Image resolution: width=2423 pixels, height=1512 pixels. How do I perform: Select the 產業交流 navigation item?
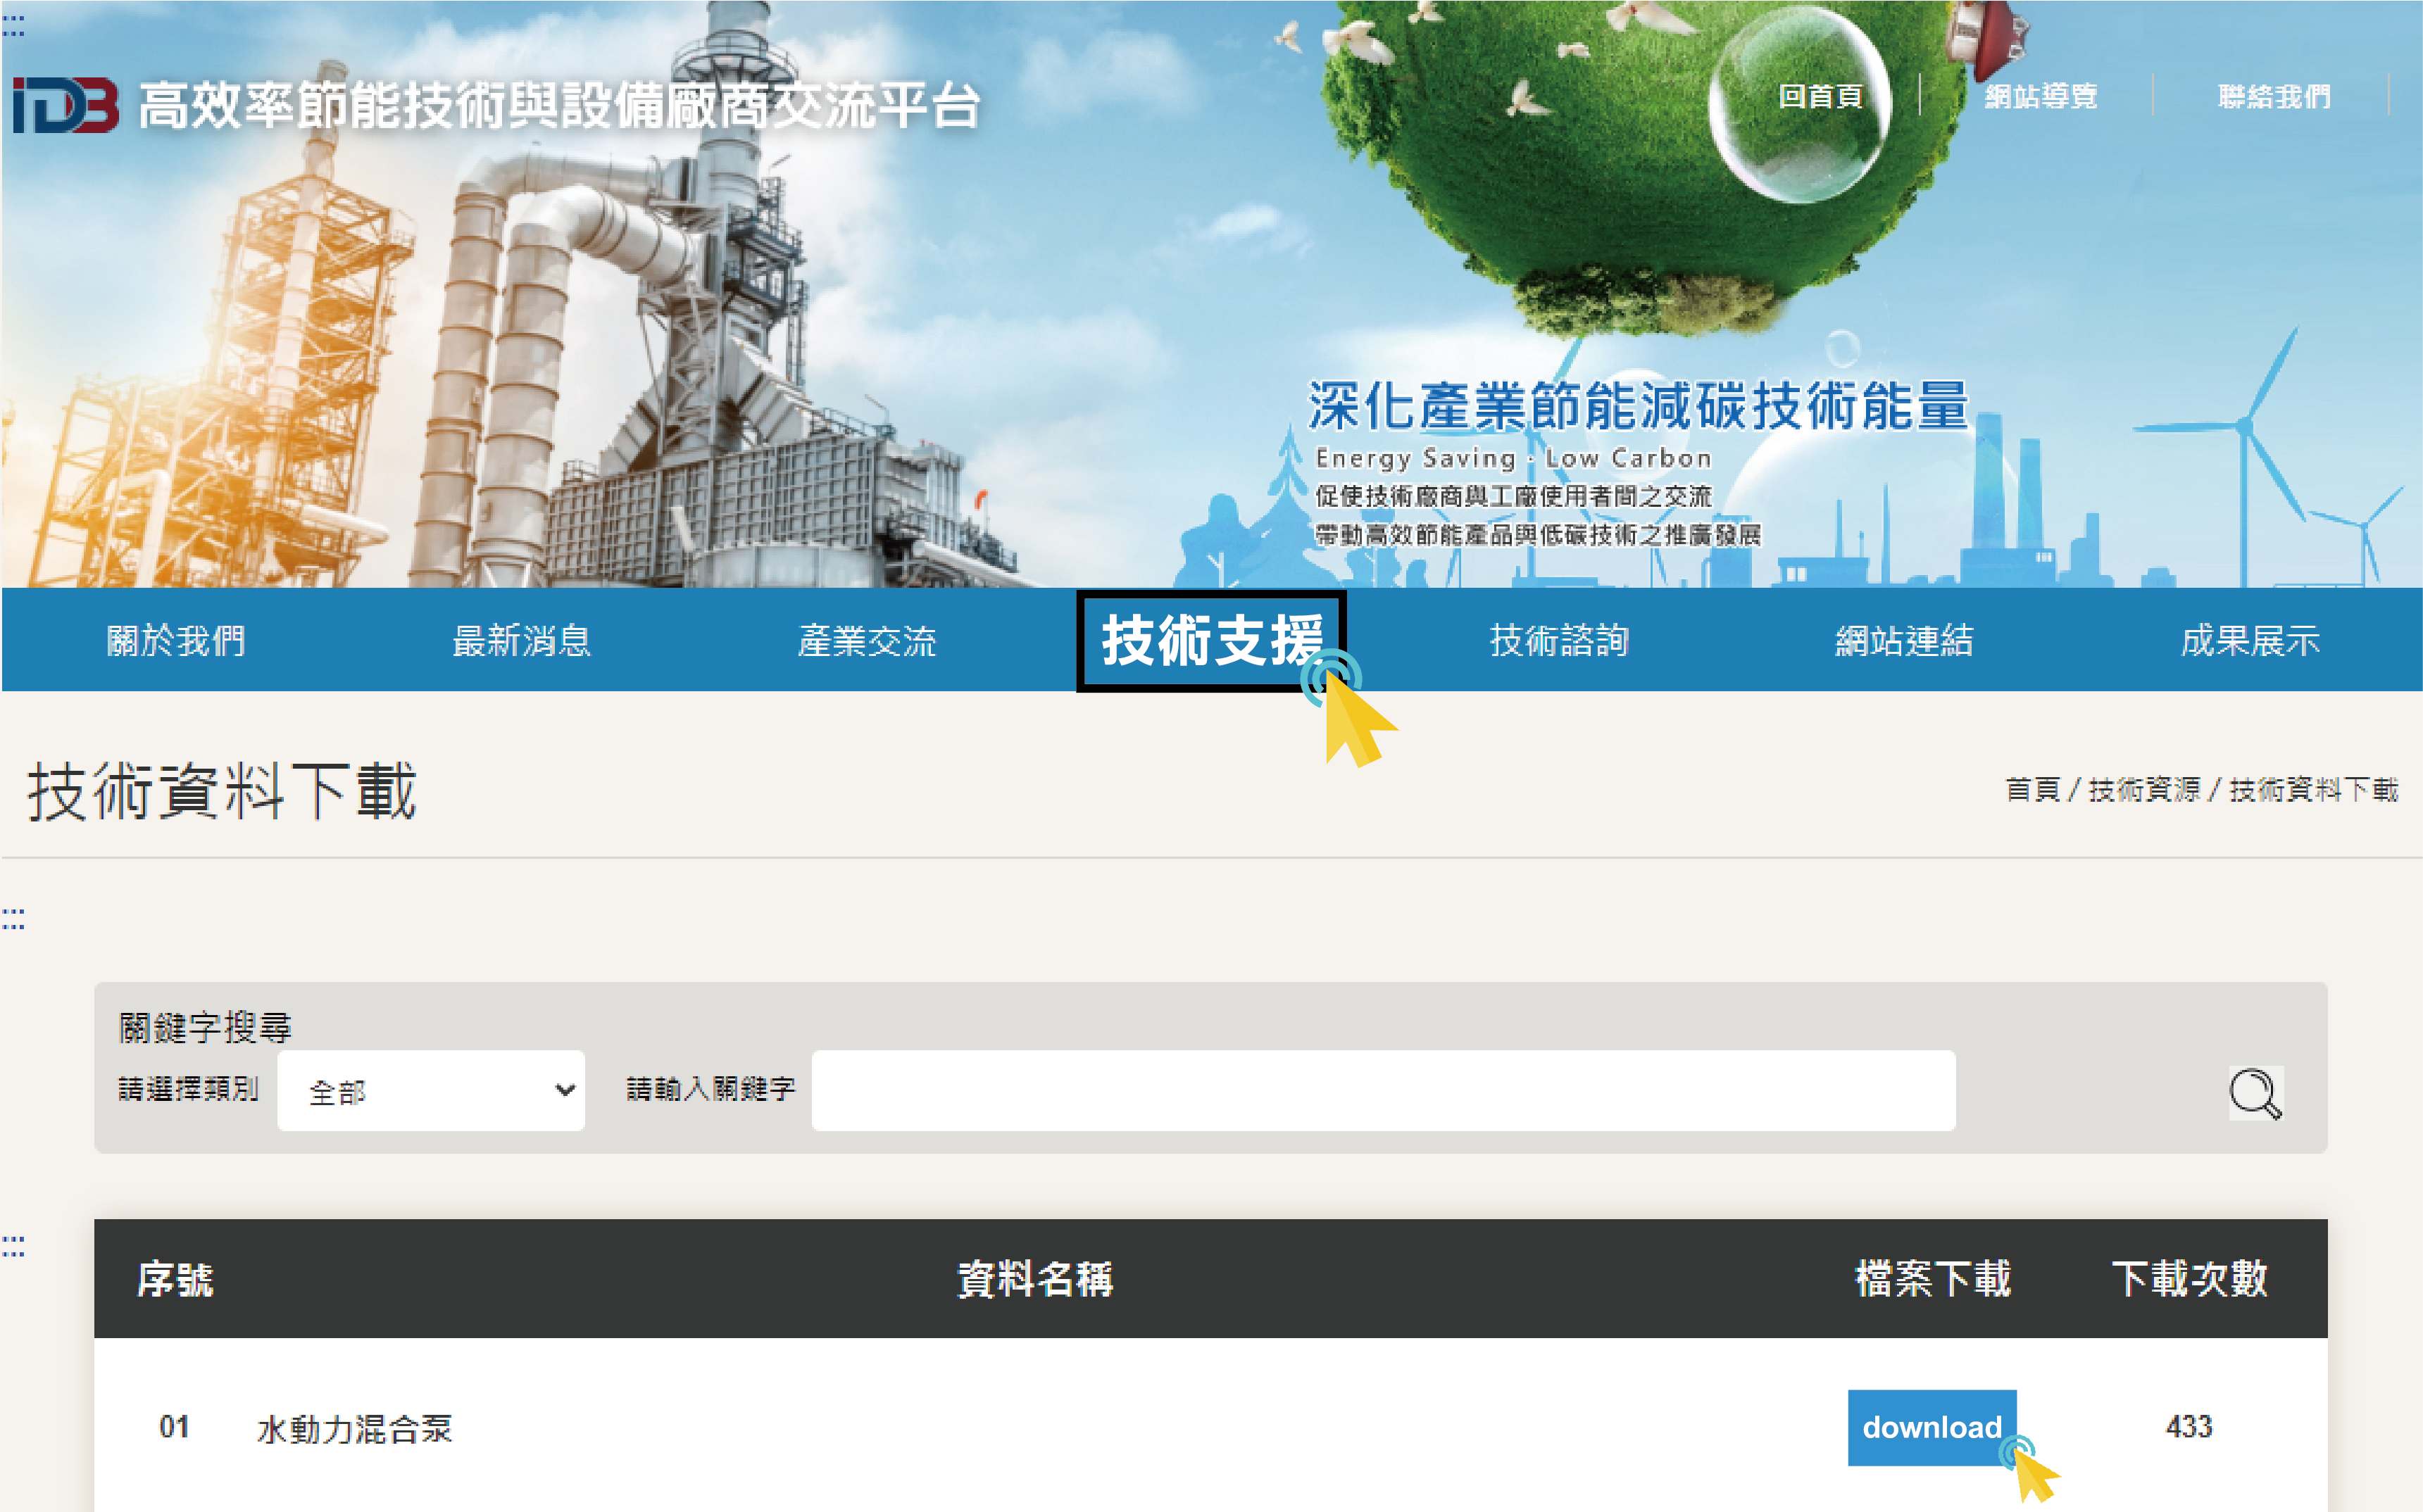[x=866, y=640]
